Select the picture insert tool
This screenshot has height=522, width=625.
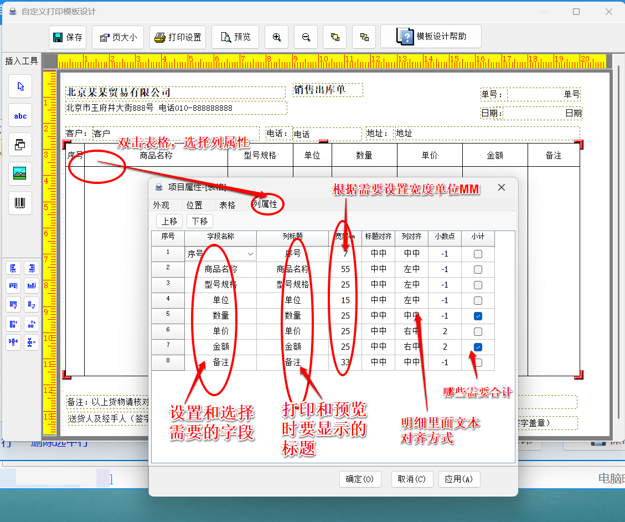click(x=20, y=174)
